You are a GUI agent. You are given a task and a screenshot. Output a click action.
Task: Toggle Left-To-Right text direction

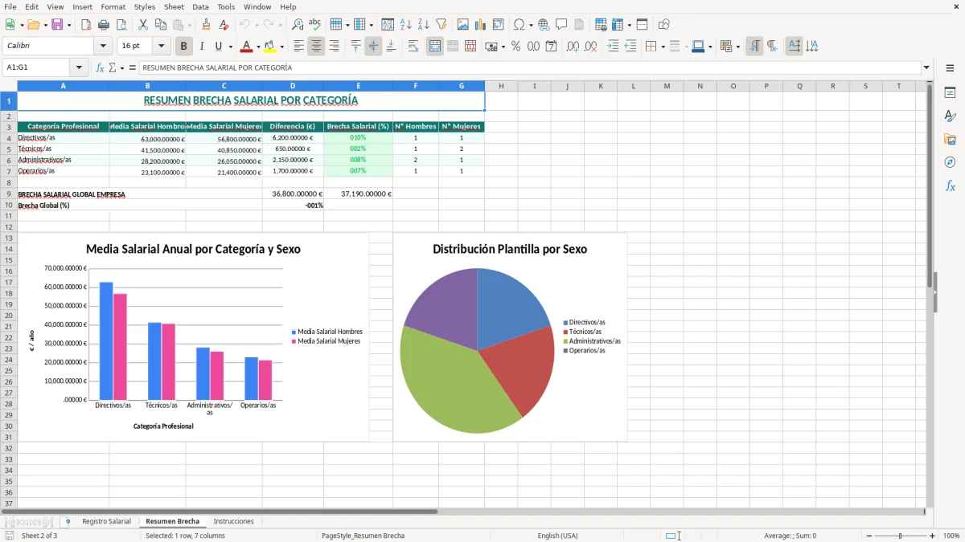754,47
